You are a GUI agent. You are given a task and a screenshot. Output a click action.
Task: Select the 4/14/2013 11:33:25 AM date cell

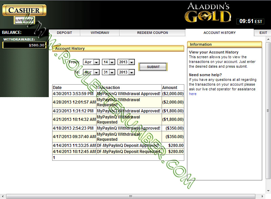[x=74, y=146]
